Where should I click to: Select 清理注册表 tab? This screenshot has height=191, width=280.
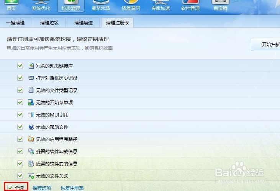point(118,23)
